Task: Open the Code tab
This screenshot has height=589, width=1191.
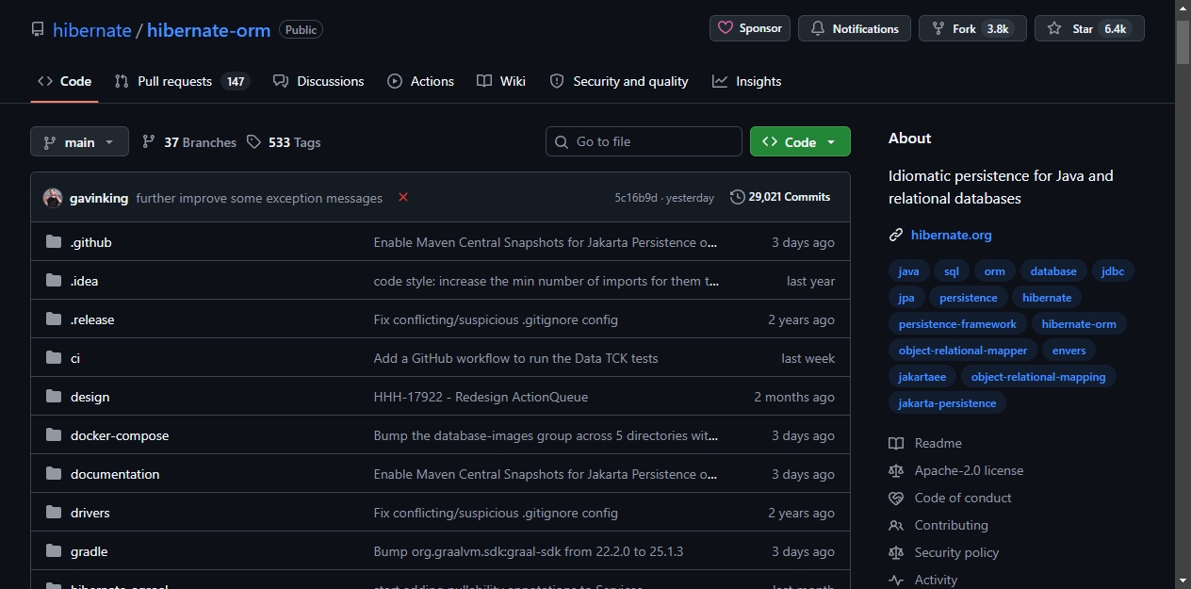Action: pyautogui.click(x=64, y=81)
